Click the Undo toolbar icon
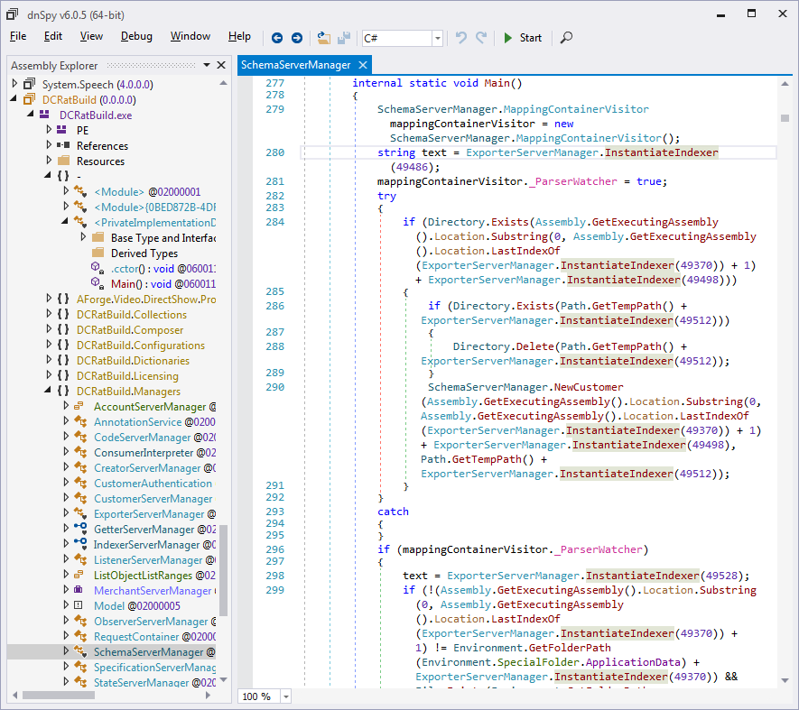Image resolution: width=799 pixels, height=710 pixels. [461, 38]
